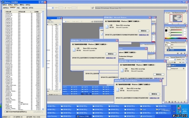Add a layer style from Layers panel footer
This screenshot has height=118, width=189.
pyautogui.click(x=169, y=102)
